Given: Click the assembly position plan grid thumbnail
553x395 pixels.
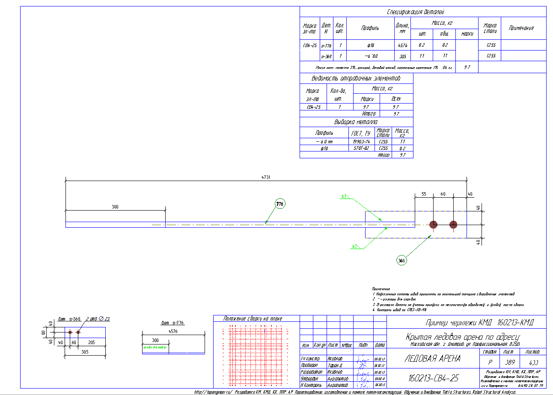Looking at the screenshot, I should click(256, 354).
